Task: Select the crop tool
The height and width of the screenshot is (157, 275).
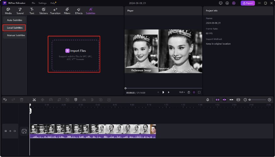Action: click(x=59, y=100)
